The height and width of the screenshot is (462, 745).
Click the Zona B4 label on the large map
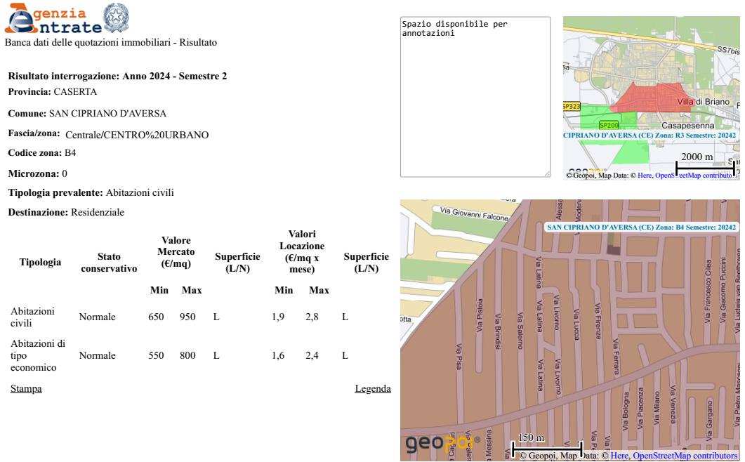coord(641,227)
